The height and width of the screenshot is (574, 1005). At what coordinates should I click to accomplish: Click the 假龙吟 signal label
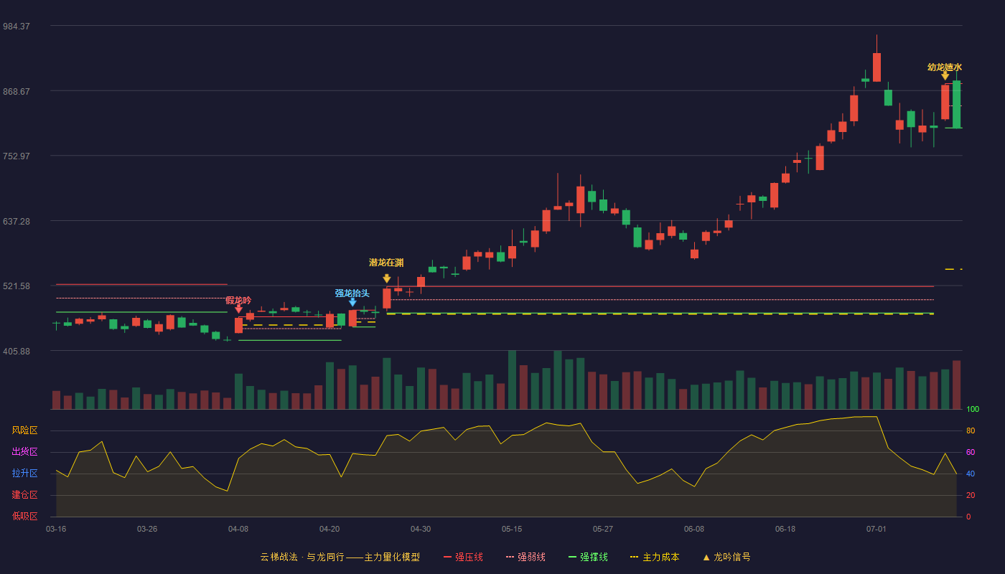click(x=238, y=300)
